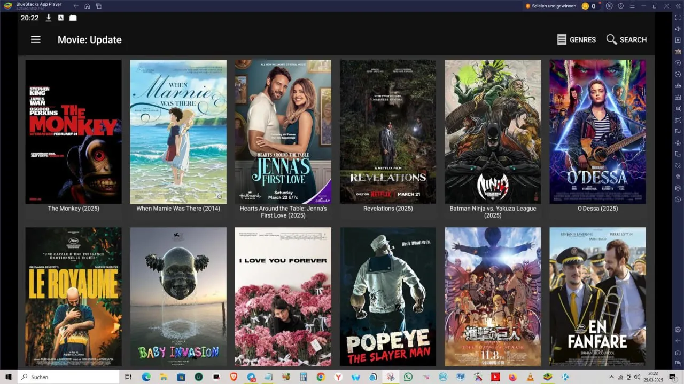
Task: Click the folder icon in Android status bar
Action: pos(73,18)
